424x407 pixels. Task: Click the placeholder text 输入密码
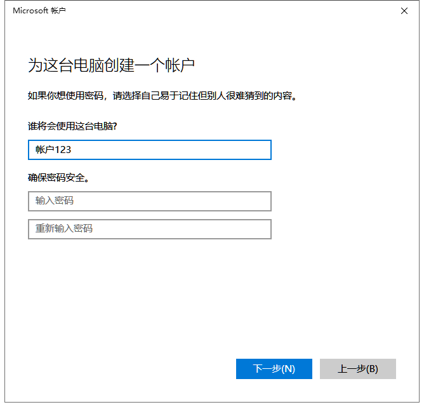(x=55, y=201)
